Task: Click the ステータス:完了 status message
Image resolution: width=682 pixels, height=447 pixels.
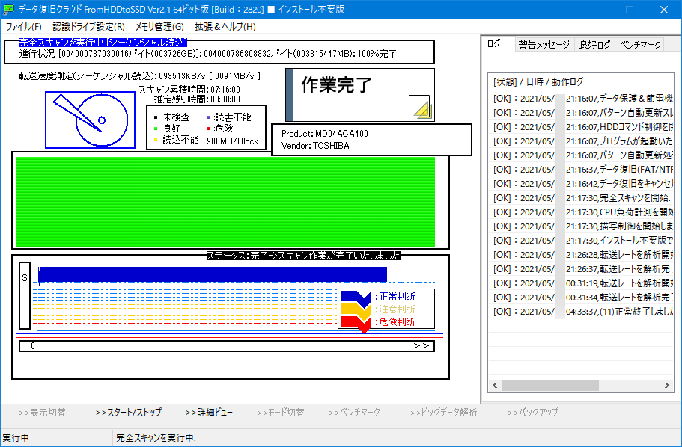Action: click(x=303, y=256)
